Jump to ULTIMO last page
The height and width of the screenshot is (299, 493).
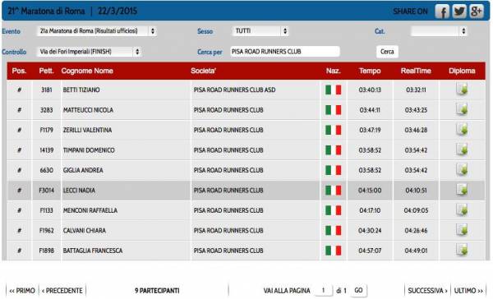point(468,291)
